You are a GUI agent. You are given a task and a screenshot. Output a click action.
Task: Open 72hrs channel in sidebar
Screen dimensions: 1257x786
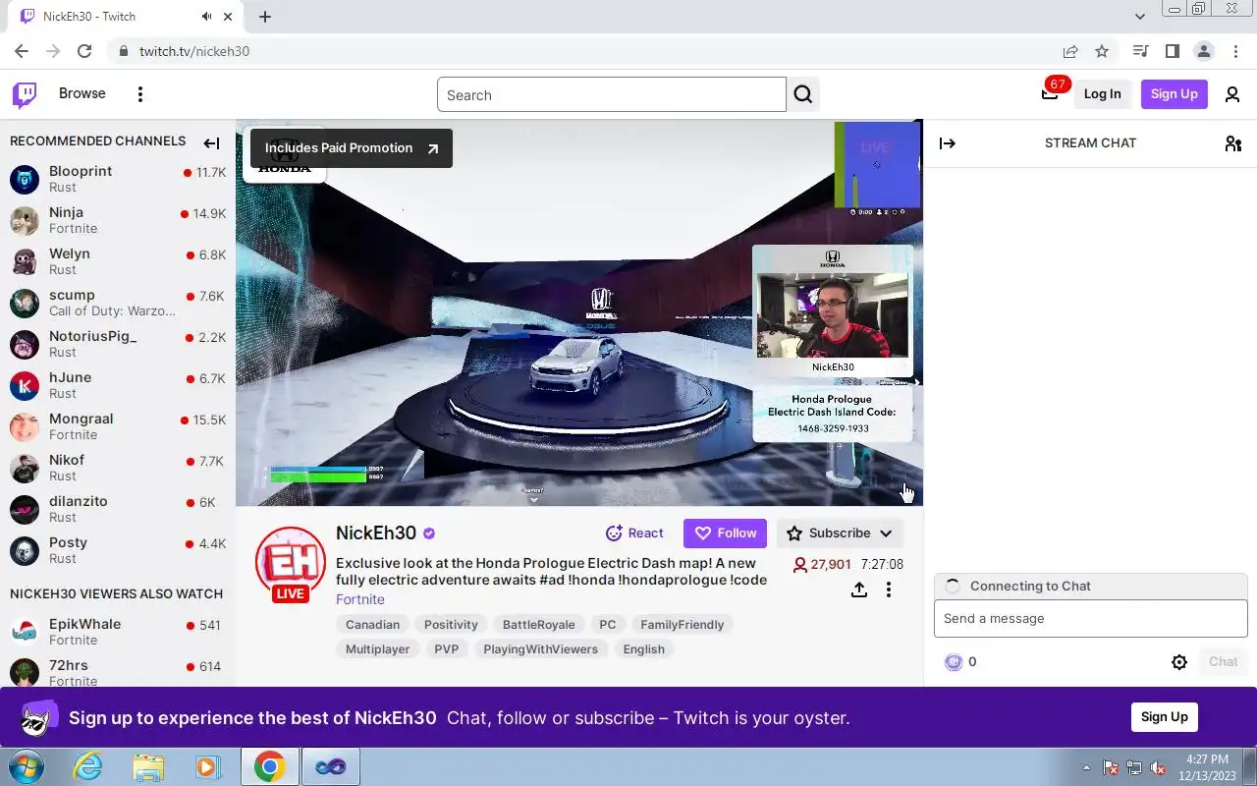(118, 673)
